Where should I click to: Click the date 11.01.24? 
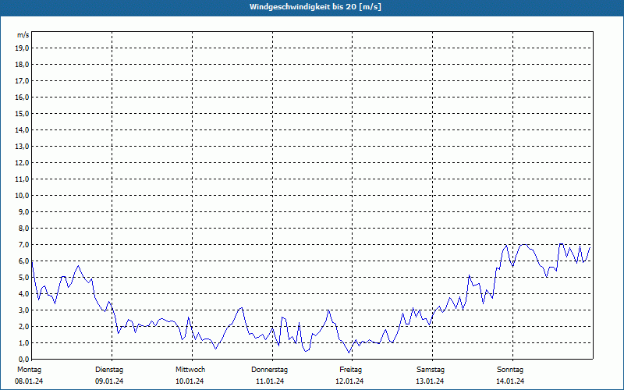pos(270,381)
